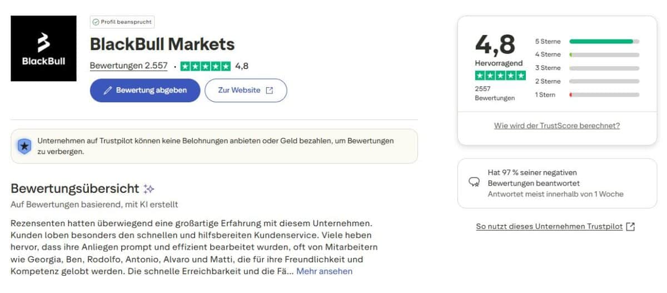Filter reviews by 4 Sterne

coord(547,54)
